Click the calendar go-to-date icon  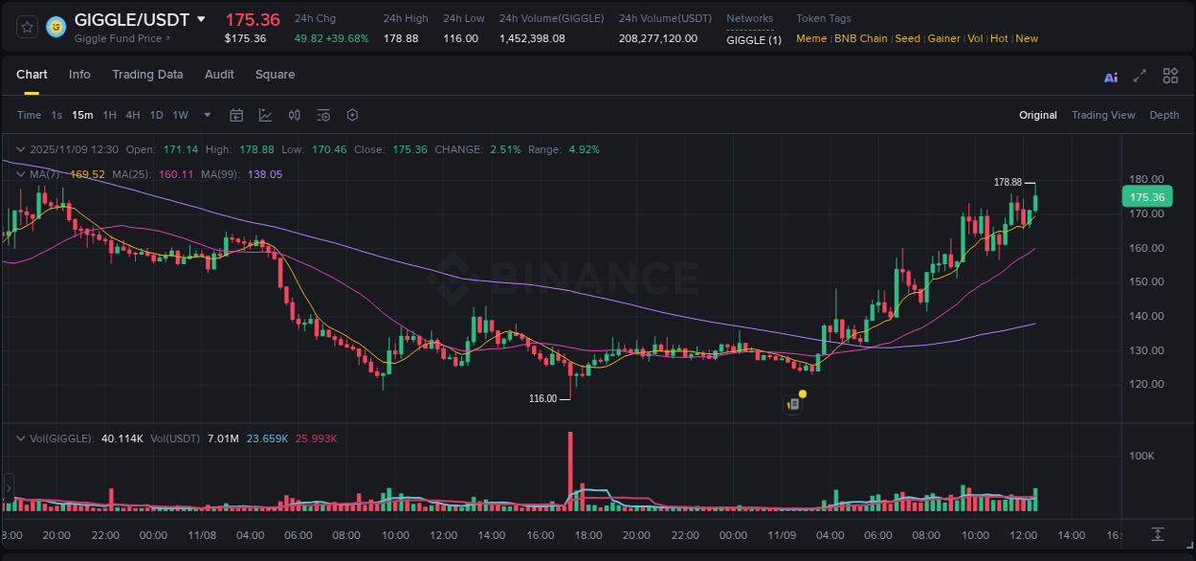pos(236,115)
